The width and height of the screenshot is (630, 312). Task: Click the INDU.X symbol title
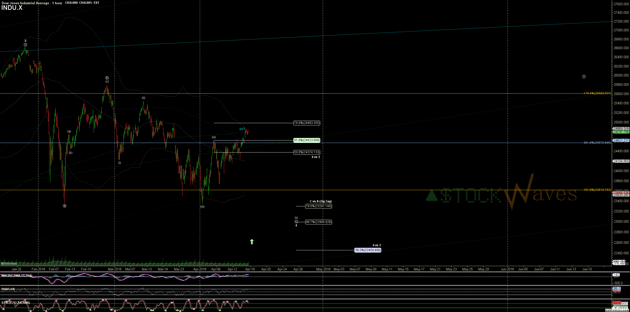point(12,8)
